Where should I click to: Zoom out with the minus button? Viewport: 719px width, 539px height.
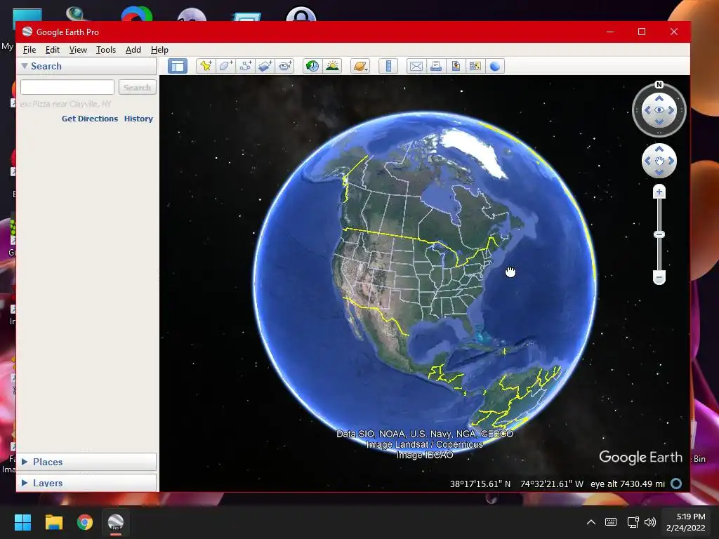click(x=659, y=277)
